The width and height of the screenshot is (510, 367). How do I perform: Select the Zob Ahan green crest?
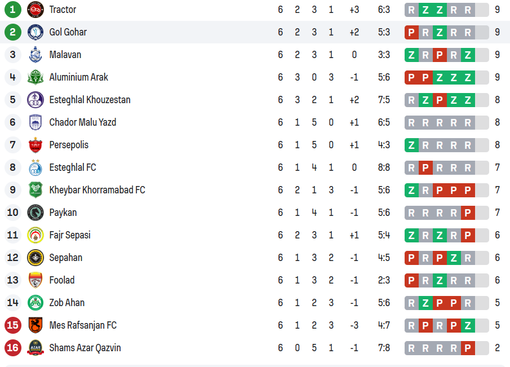tap(36, 303)
